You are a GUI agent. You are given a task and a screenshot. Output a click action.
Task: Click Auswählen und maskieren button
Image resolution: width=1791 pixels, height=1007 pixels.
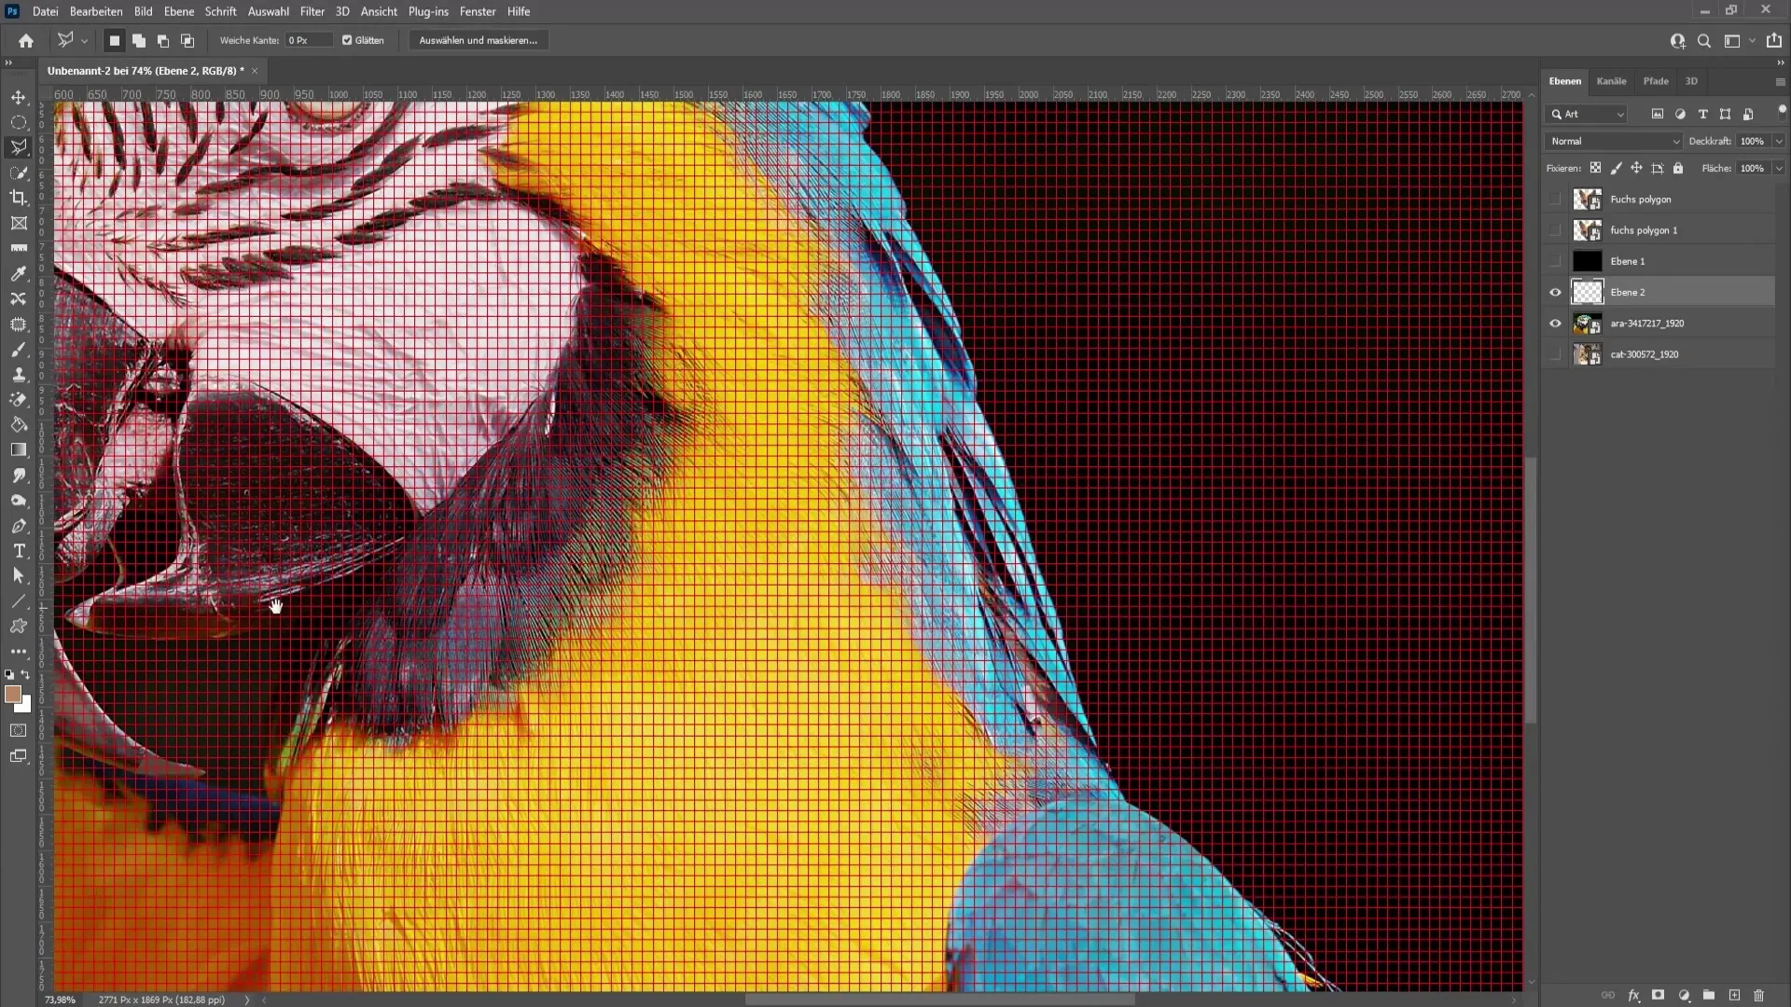coord(479,41)
